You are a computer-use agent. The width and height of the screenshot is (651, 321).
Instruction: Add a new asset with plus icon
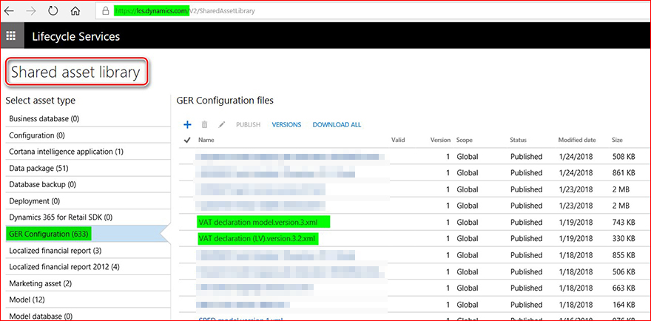click(187, 124)
